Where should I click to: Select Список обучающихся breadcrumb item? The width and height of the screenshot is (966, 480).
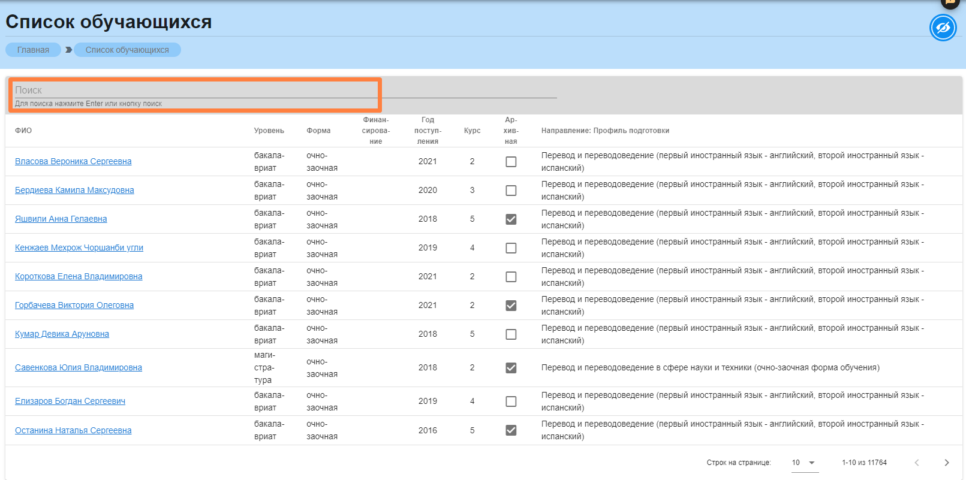tap(127, 50)
